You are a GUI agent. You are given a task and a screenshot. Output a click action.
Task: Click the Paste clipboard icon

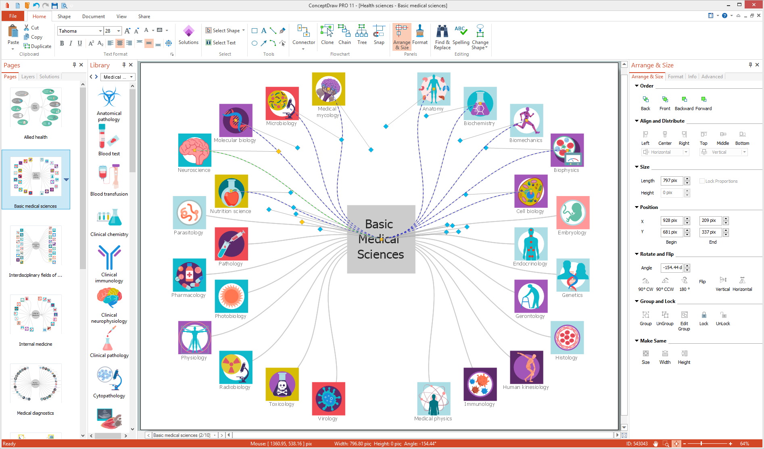tap(13, 32)
